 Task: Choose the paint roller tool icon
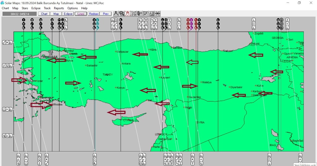coord(140,14)
